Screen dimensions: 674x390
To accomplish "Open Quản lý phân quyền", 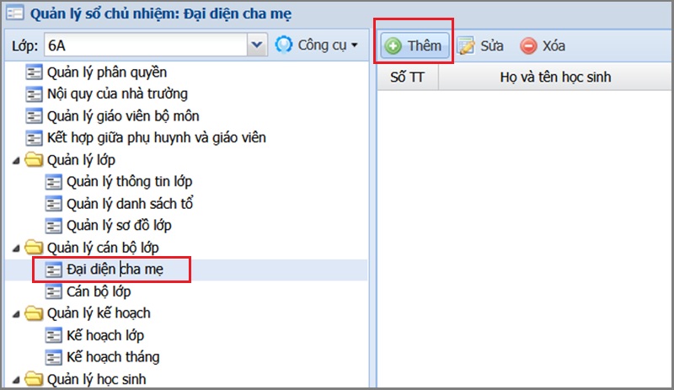I will point(107,72).
